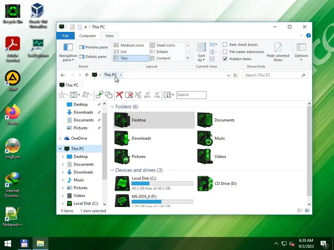Click the tab toolbar Search field
The width and height of the screenshot is (334, 250).
(191, 95)
